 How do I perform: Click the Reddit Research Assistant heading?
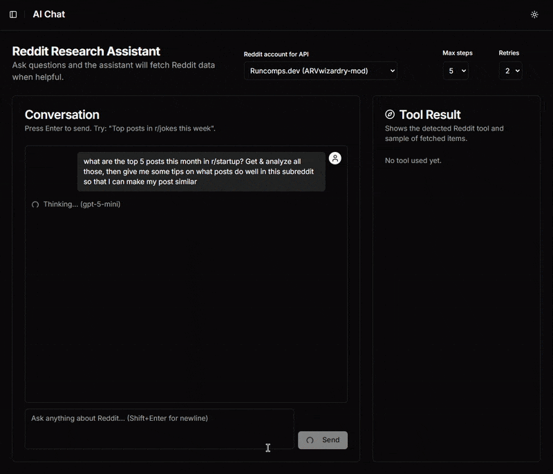(86, 51)
